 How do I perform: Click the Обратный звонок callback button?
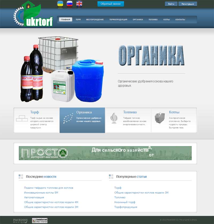(111, 4)
